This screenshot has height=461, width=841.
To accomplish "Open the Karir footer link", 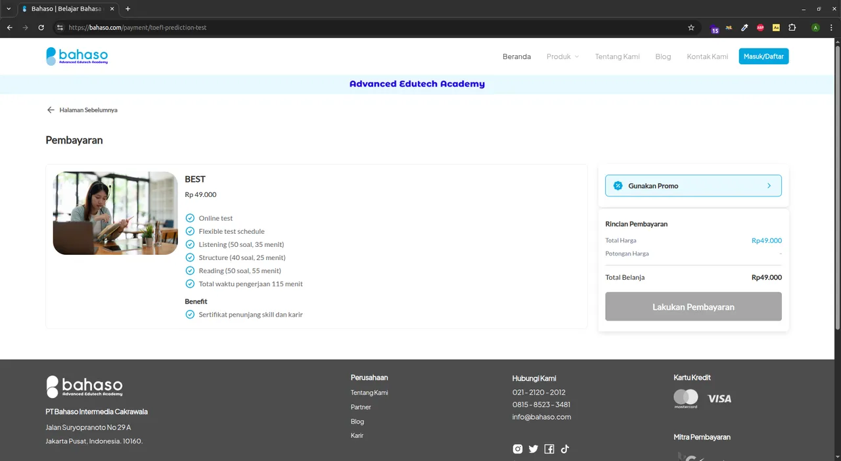I will tap(357, 436).
